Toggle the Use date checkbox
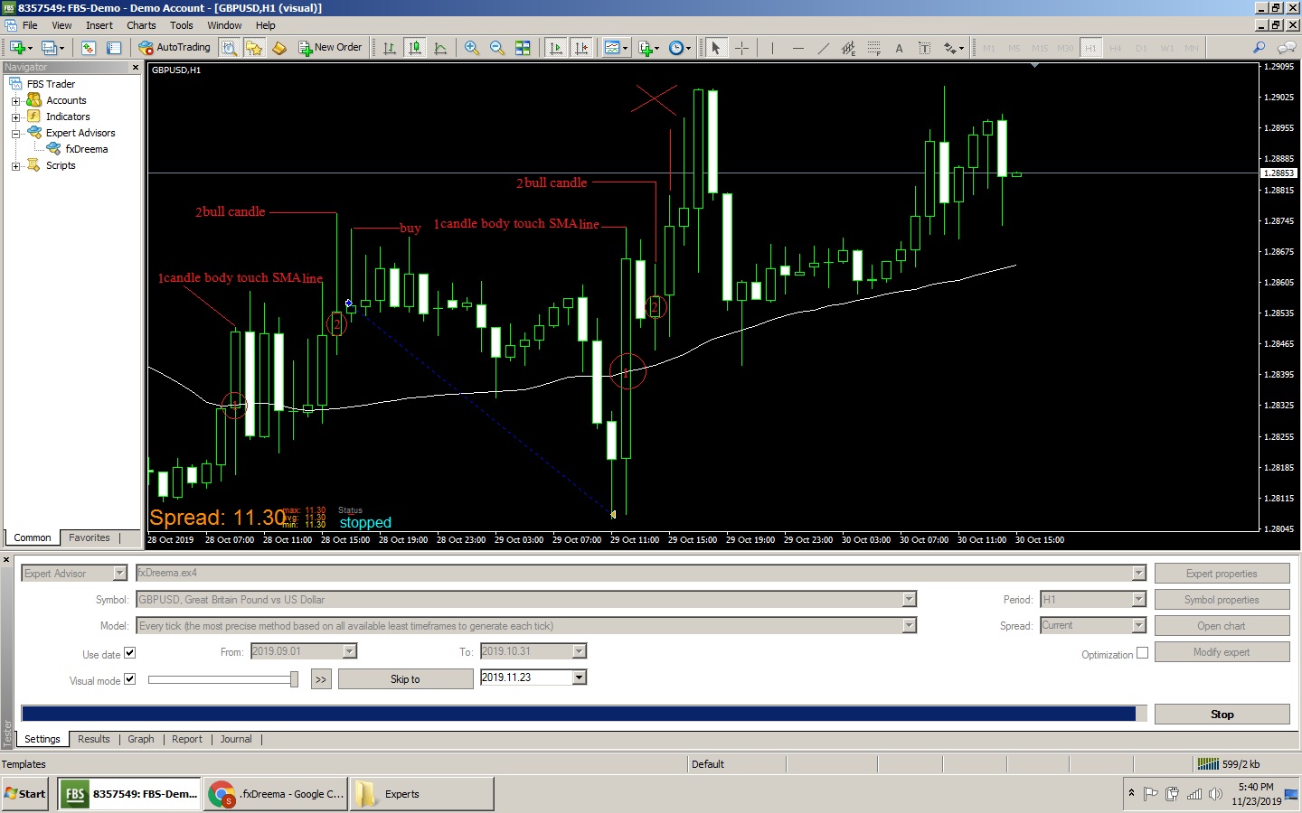 [x=129, y=653]
